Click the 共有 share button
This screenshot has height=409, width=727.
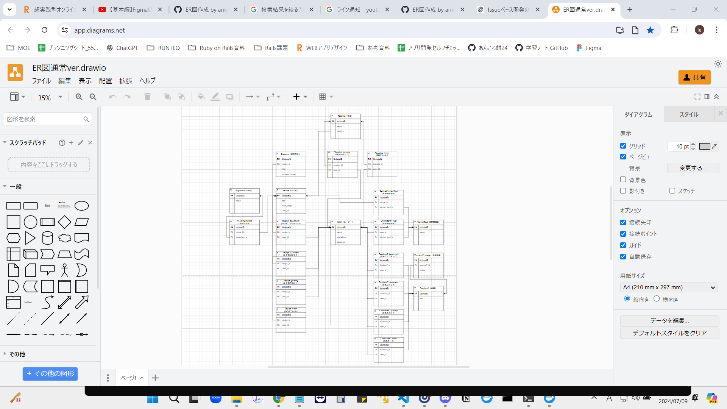694,77
